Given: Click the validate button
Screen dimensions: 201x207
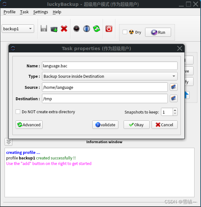Looking at the screenshot, I should [105, 125].
